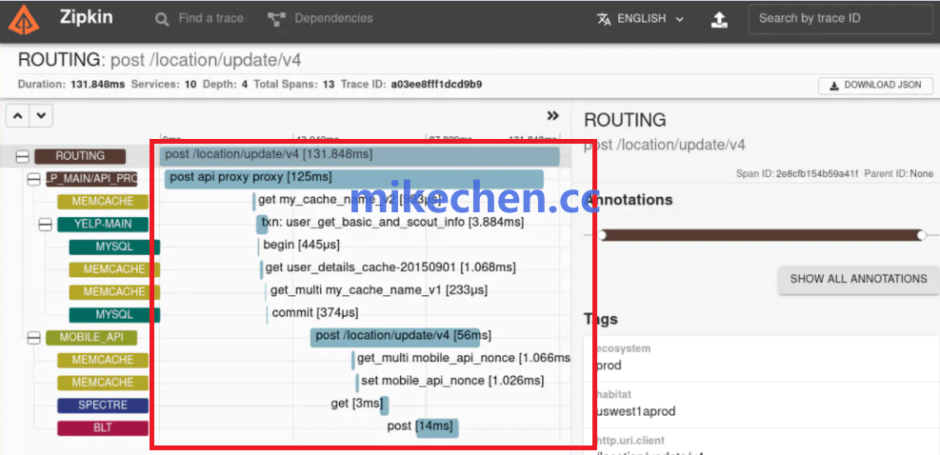Open the Find a trace page

(209, 19)
